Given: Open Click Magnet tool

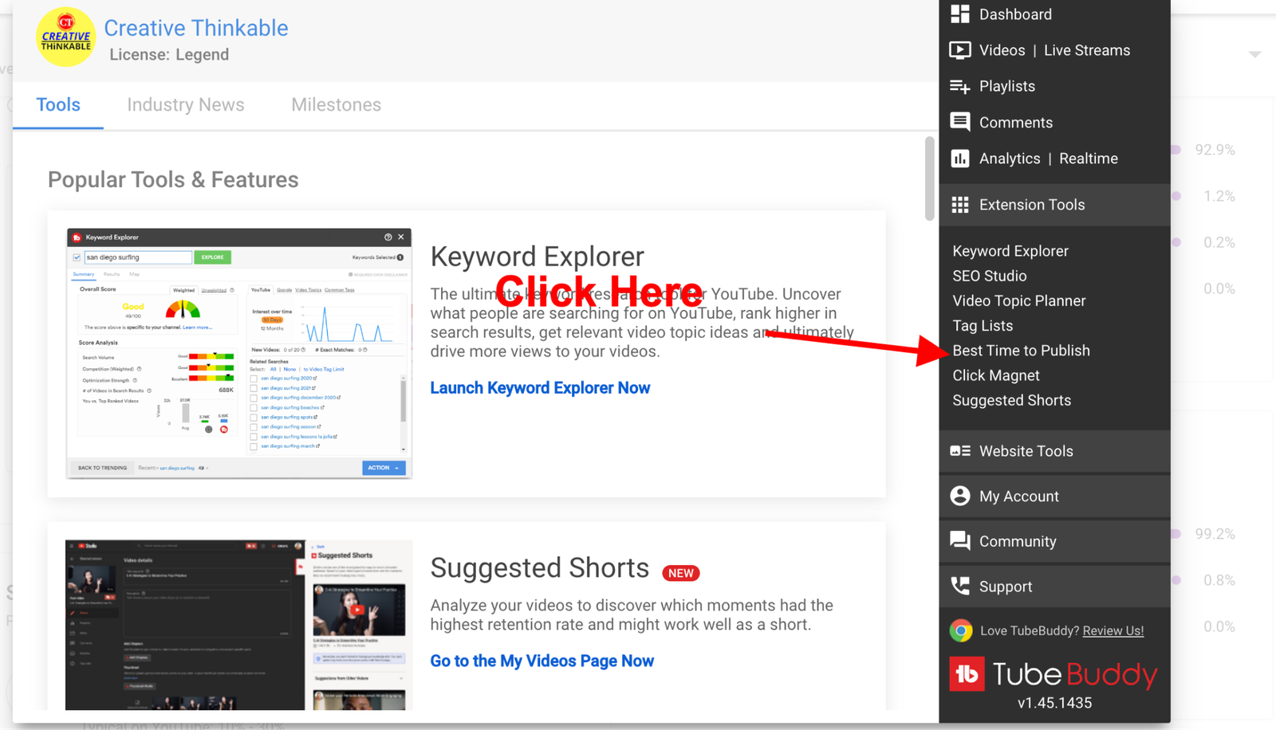Looking at the screenshot, I should [x=996, y=375].
